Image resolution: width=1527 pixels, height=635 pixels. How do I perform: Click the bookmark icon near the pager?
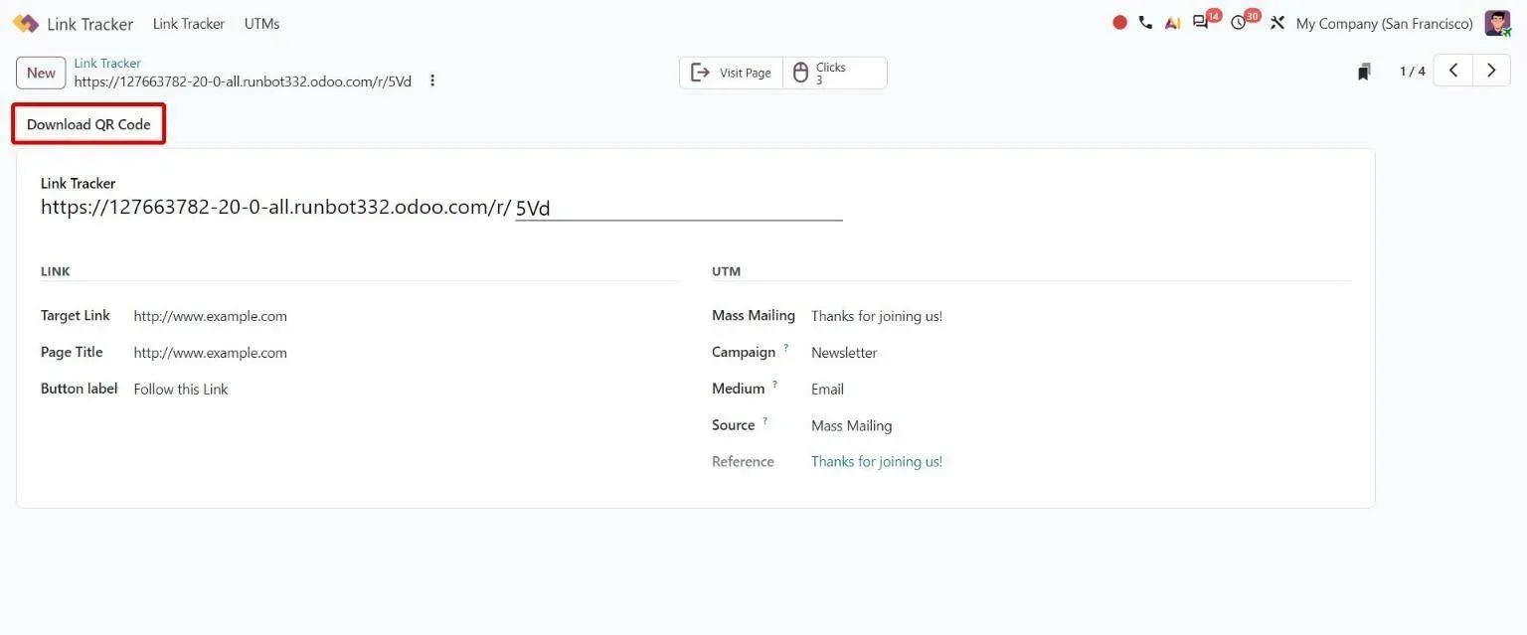(1364, 72)
